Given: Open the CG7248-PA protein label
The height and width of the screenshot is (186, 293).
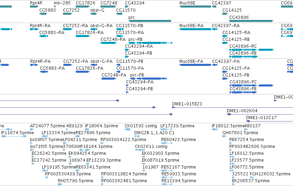Looking at the screenshot, I should tap(114, 75).
